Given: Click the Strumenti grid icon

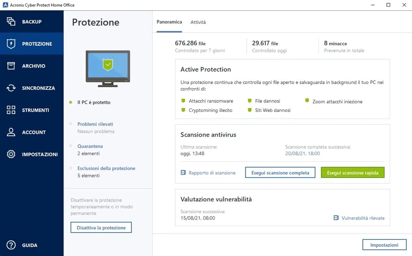Looking at the screenshot, I should 11,110.
